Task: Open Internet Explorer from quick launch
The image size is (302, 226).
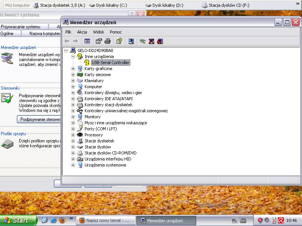Action: click(54, 220)
